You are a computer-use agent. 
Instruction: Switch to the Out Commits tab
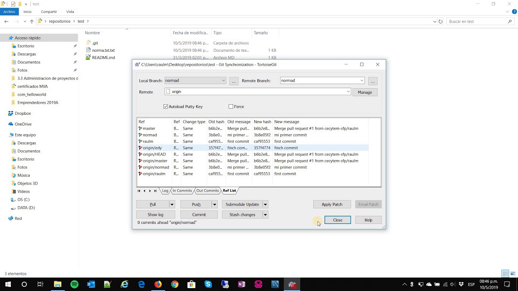(208, 191)
